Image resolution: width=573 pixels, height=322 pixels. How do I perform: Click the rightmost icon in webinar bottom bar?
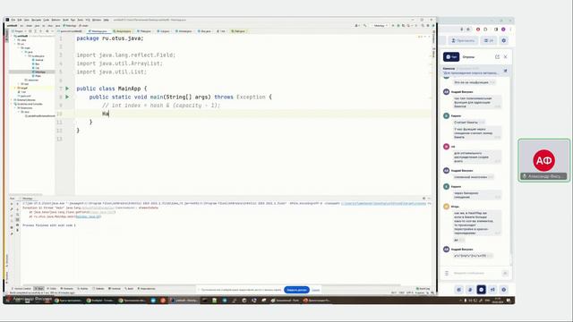tap(503, 290)
